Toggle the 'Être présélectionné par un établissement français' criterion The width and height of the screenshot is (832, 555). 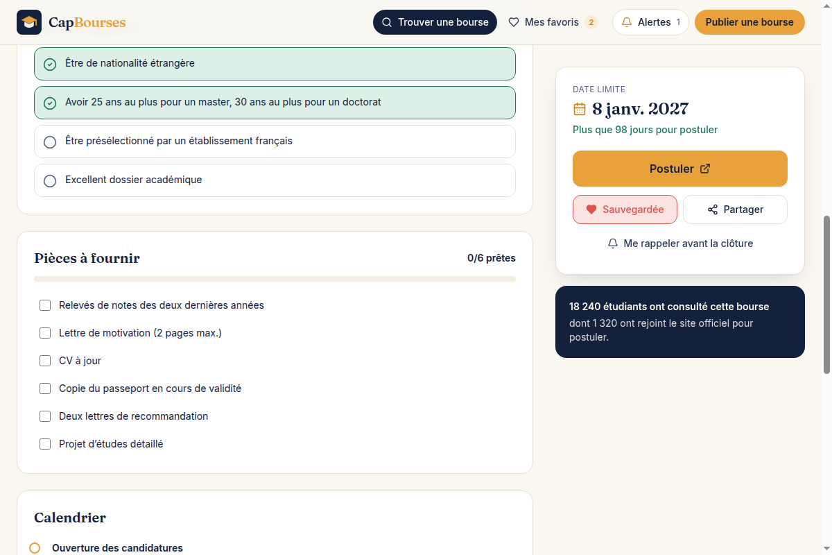(275, 142)
